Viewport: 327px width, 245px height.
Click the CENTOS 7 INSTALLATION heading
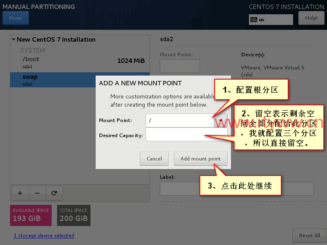(287, 7)
